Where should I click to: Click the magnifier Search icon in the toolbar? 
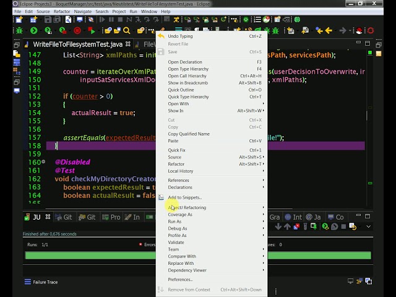(126, 30)
